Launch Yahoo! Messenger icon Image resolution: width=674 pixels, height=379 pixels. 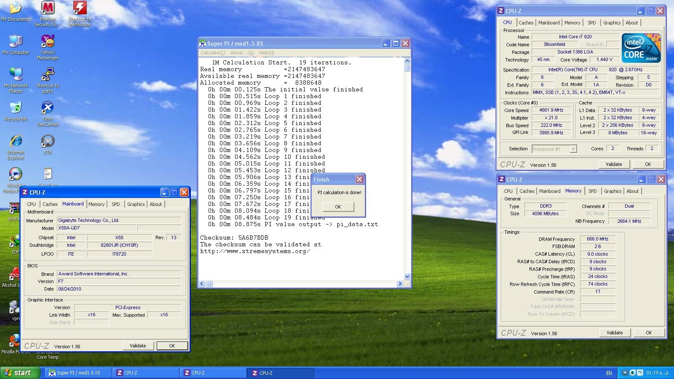tap(48, 47)
